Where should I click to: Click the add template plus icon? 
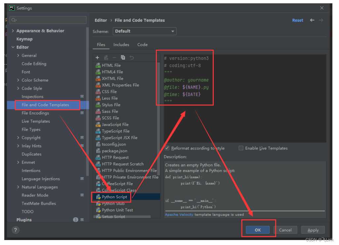click(97, 58)
